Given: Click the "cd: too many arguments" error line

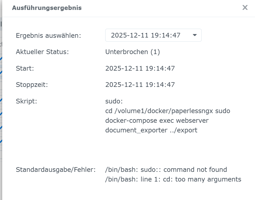Looking at the screenshot, I should point(173,179).
